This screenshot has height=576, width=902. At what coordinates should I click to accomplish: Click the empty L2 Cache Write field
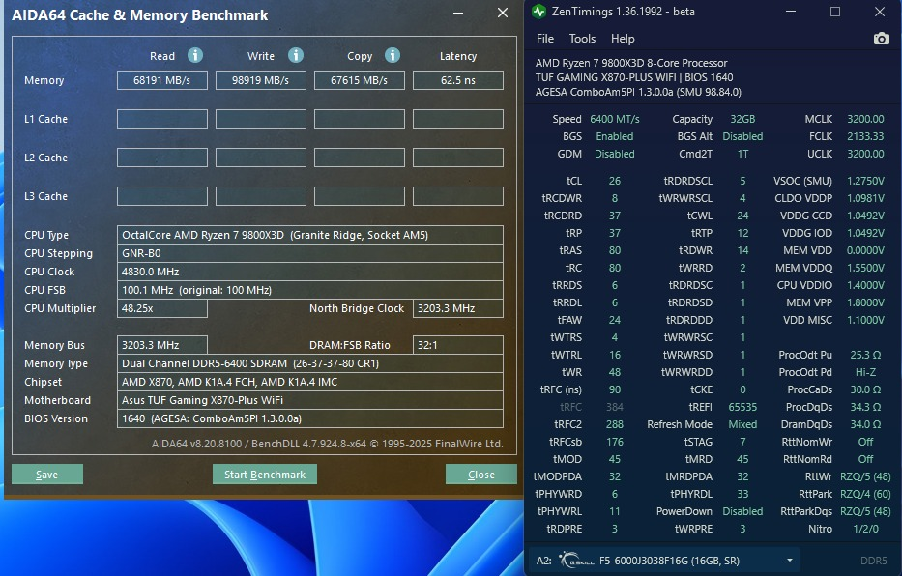tap(261, 158)
